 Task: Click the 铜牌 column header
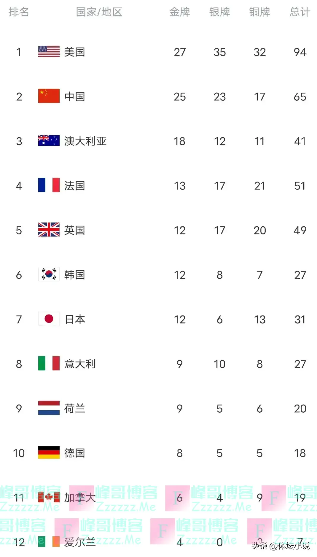pos(260,12)
